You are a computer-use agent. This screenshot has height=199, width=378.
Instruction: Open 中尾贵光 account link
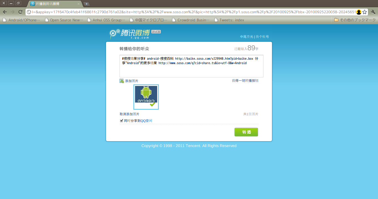coord(246,36)
